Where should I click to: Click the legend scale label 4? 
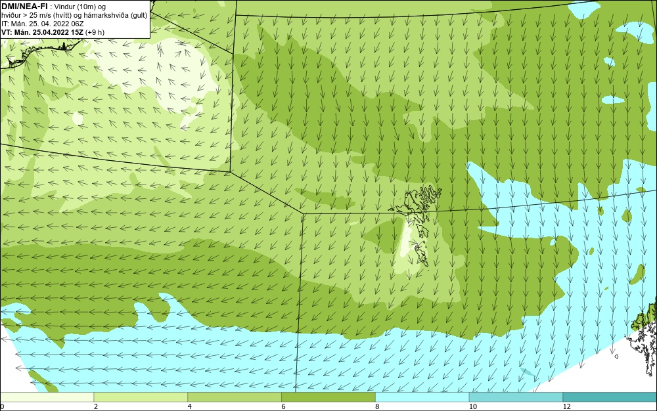pos(190,406)
